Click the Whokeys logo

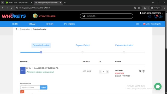pos(14,16)
